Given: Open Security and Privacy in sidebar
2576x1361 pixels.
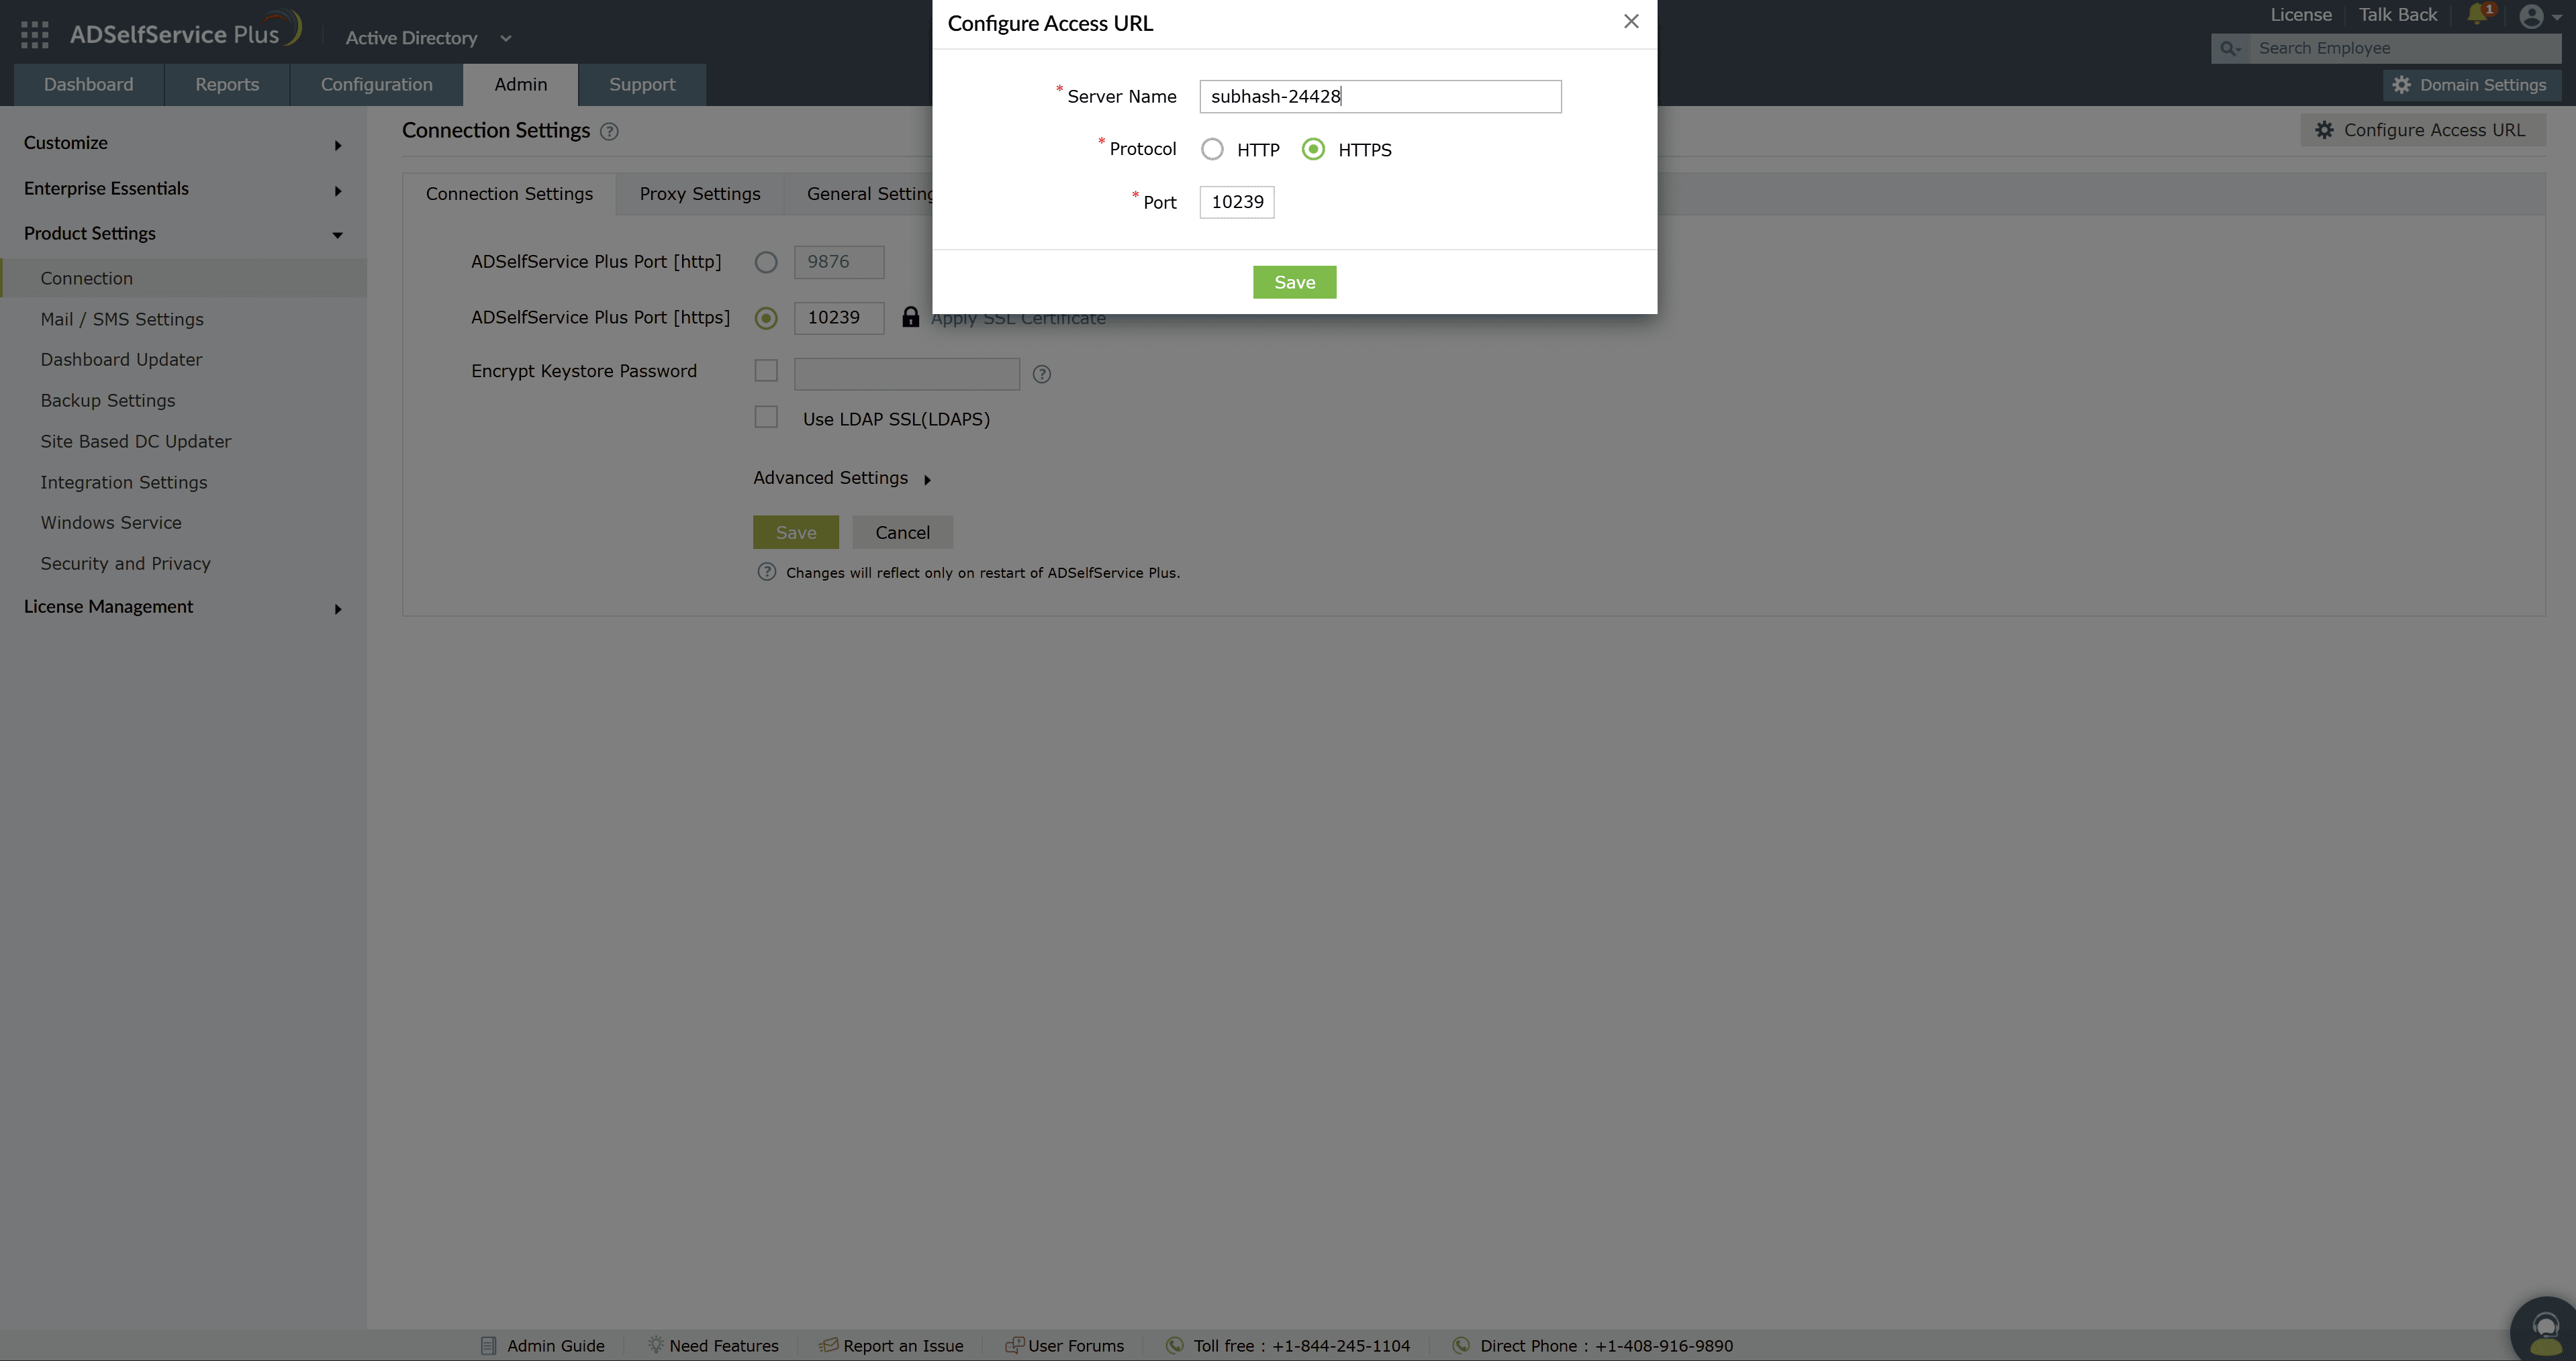Looking at the screenshot, I should pyautogui.click(x=125, y=564).
